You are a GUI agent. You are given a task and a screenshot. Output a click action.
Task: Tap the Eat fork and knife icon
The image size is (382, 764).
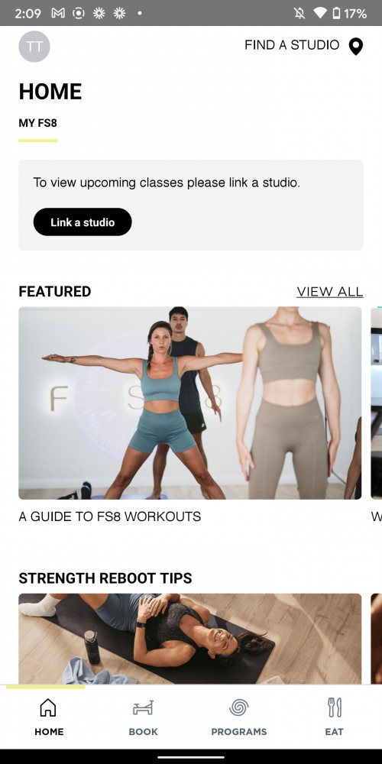tap(335, 707)
